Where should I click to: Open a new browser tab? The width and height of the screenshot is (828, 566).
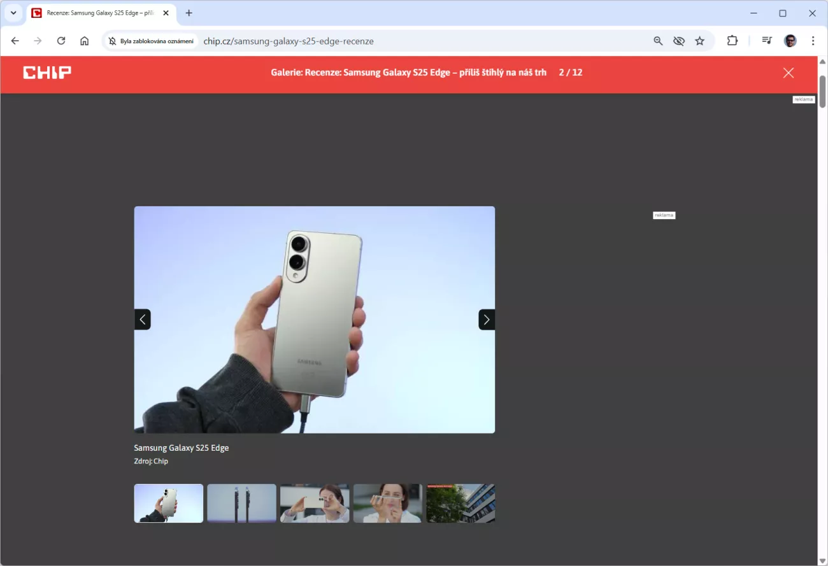click(x=189, y=13)
